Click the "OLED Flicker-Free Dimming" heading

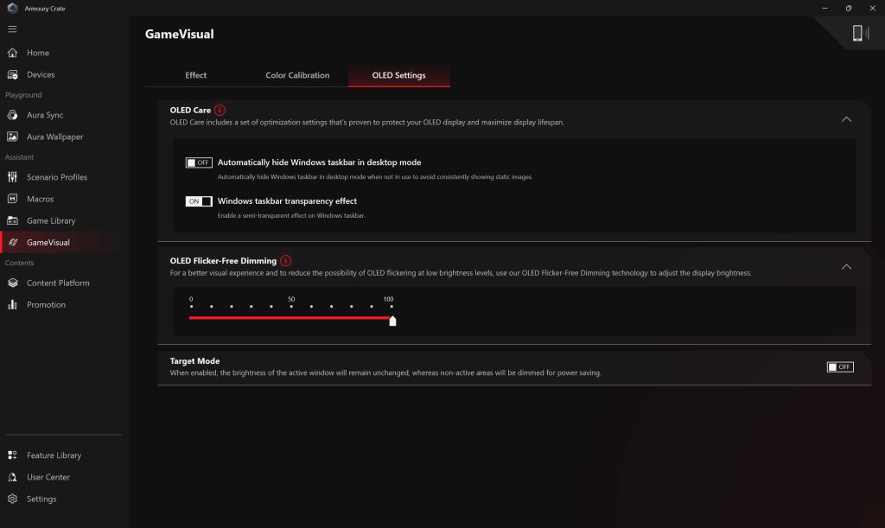click(x=223, y=261)
